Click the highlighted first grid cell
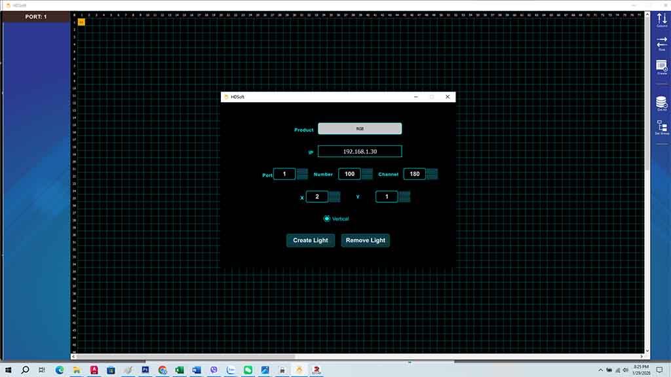This screenshot has height=377, width=671. pos(81,22)
